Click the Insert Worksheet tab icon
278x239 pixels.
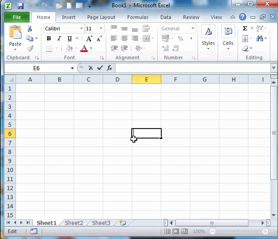123,223
